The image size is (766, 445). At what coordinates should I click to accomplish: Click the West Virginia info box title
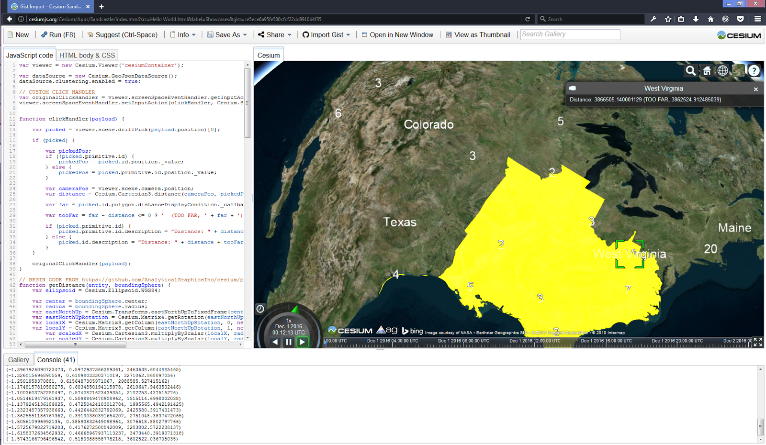pyautogui.click(x=664, y=89)
